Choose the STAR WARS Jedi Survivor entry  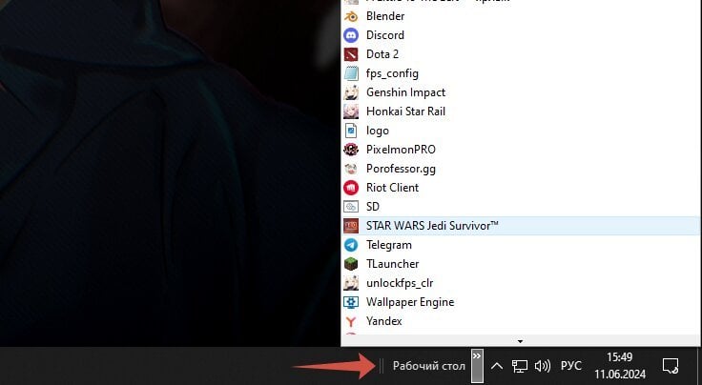pyautogui.click(x=521, y=226)
